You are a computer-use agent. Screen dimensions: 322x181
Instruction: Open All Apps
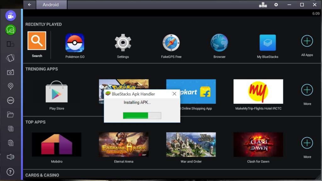[307, 41]
